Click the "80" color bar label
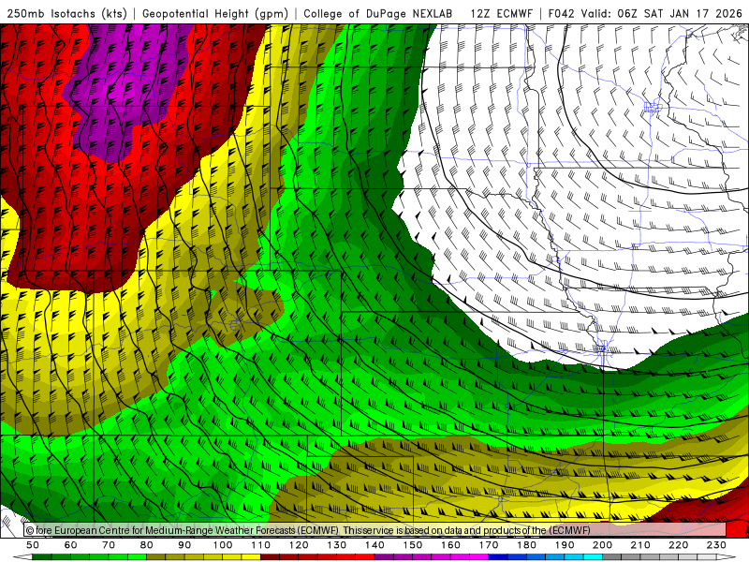This screenshot has height=562, width=749. point(146,545)
